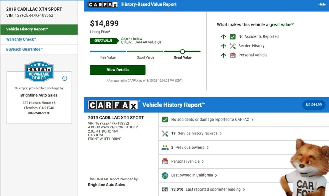The image size is (329, 196).
Task: Click the Car Fox mascot image
Action: [x=305, y=167]
